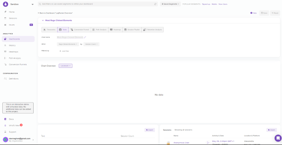The image size is (282, 145).
Task: Click the What's New bell icon
Action: 5,126
